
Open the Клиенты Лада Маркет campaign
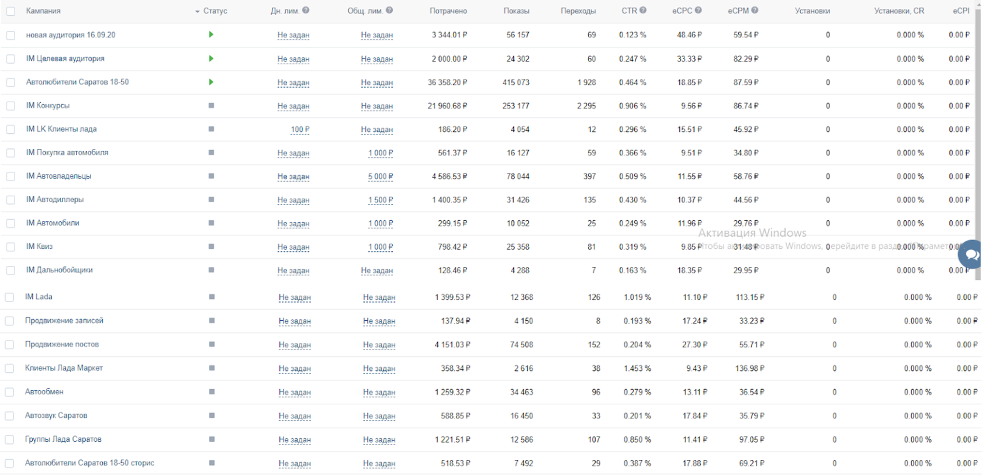coord(64,368)
